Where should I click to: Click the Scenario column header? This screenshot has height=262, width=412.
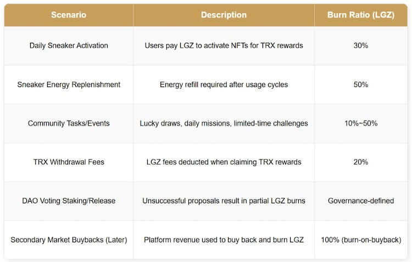[x=69, y=15]
